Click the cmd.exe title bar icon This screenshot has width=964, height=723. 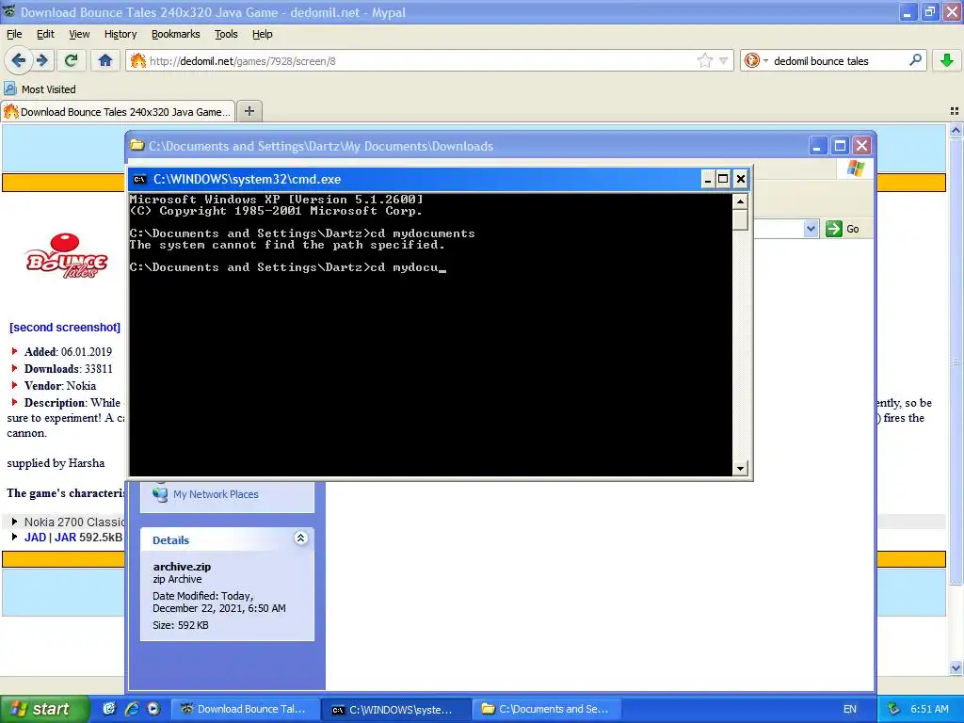coord(139,179)
